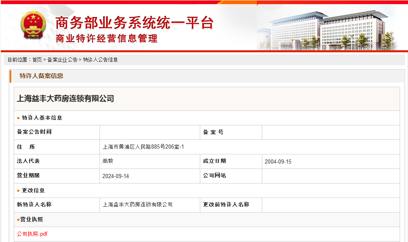Navigate to 备案企业公告 breadcrumb link

(62, 60)
